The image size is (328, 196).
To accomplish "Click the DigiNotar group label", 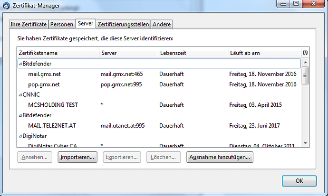I will click(x=35, y=136).
